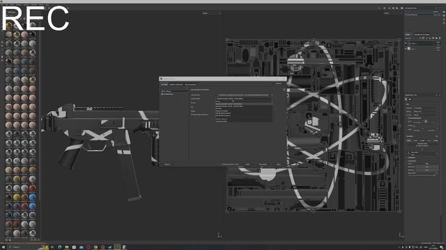
Task: Select the Settings tab of the export dialog
Action: [164, 85]
